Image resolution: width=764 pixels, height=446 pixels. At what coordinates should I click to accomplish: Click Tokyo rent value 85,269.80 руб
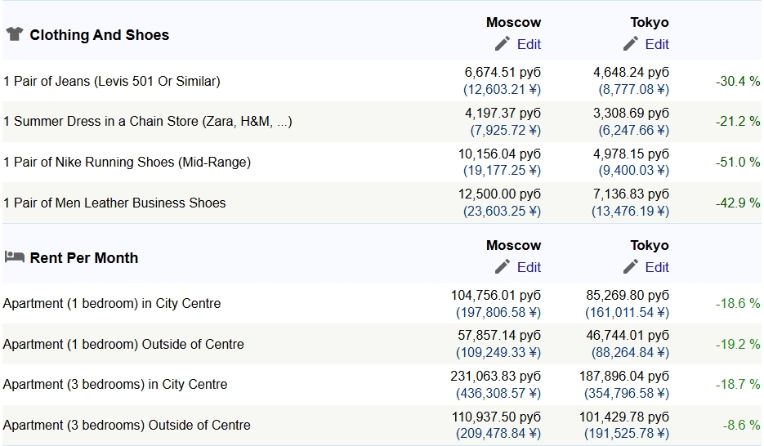coord(628,296)
